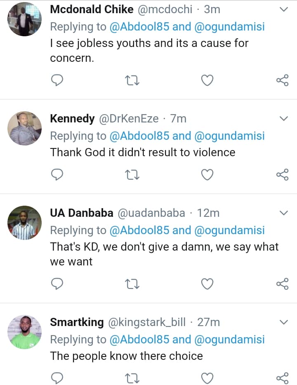Reply to Kennedy's tweet about violence

[57, 175]
